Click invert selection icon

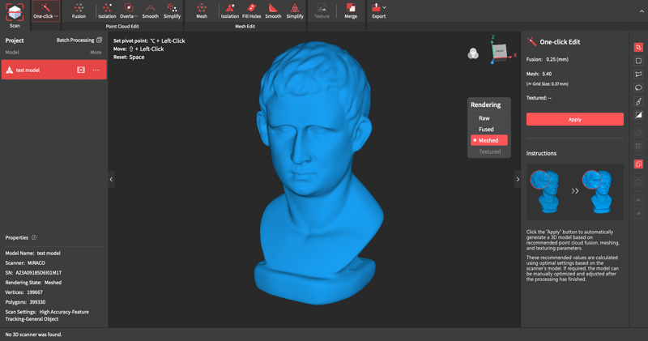pos(638,114)
